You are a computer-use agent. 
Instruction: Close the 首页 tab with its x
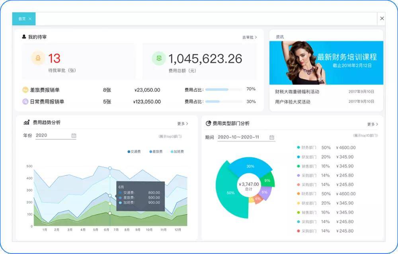click(30, 19)
